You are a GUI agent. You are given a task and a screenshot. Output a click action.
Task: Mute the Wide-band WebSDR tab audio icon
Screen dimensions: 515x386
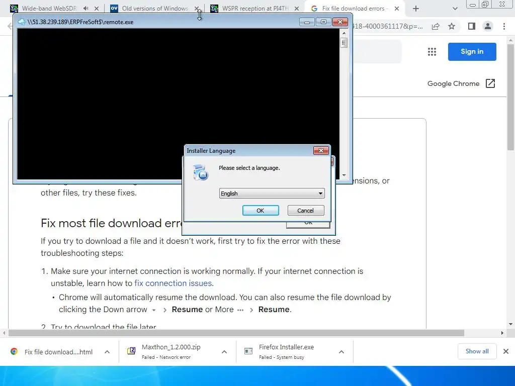[85, 9]
